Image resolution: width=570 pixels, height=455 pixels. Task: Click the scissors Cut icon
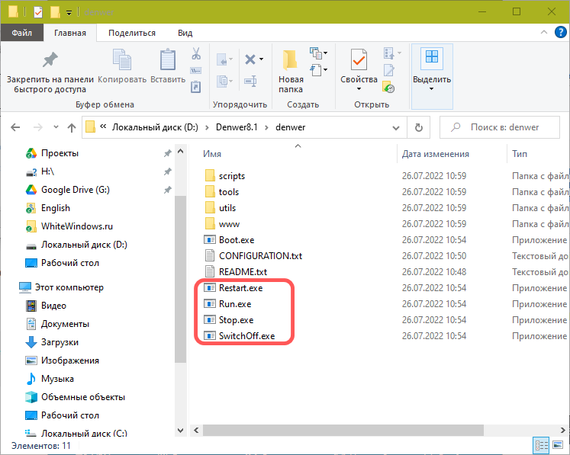tap(195, 55)
